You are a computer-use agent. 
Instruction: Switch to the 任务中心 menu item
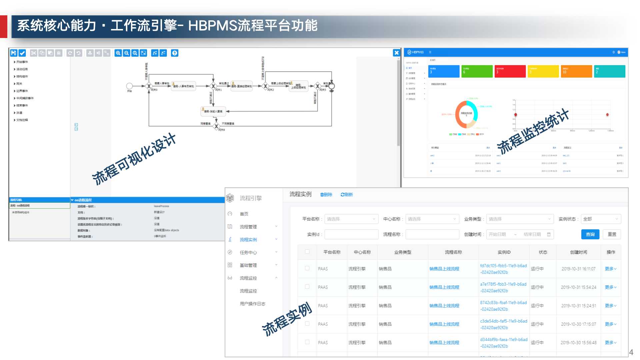[248, 252]
